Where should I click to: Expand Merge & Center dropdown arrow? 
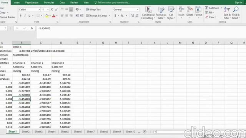click(x=110, y=16)
